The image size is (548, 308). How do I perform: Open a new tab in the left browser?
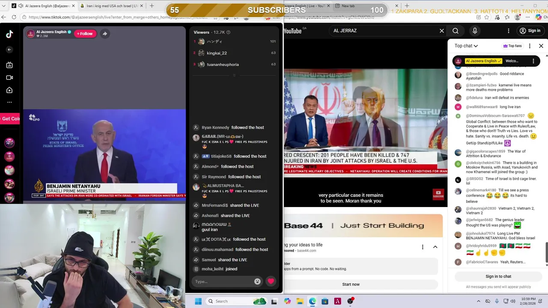tap(152, 6)
